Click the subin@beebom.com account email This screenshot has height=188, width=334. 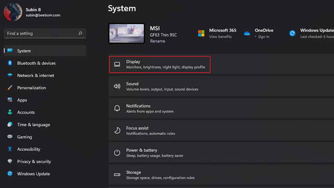(43, 15)
